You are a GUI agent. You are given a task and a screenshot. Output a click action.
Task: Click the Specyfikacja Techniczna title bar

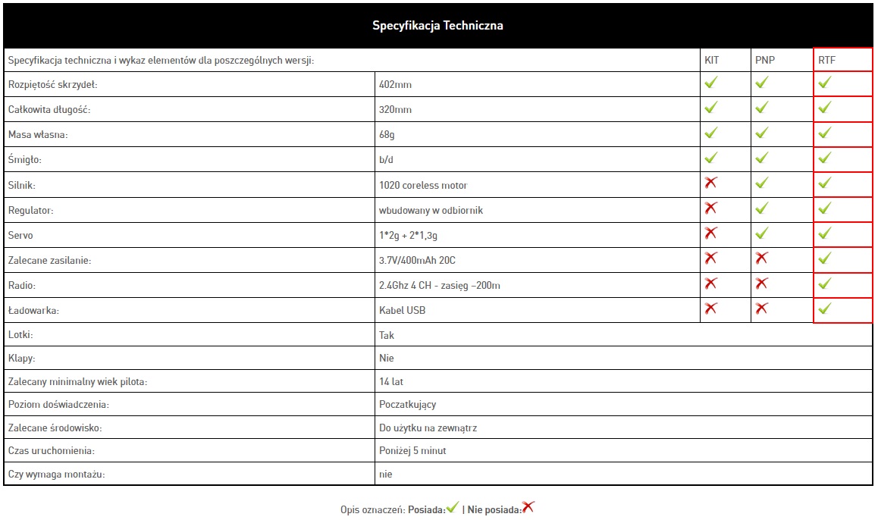(437, 26)
